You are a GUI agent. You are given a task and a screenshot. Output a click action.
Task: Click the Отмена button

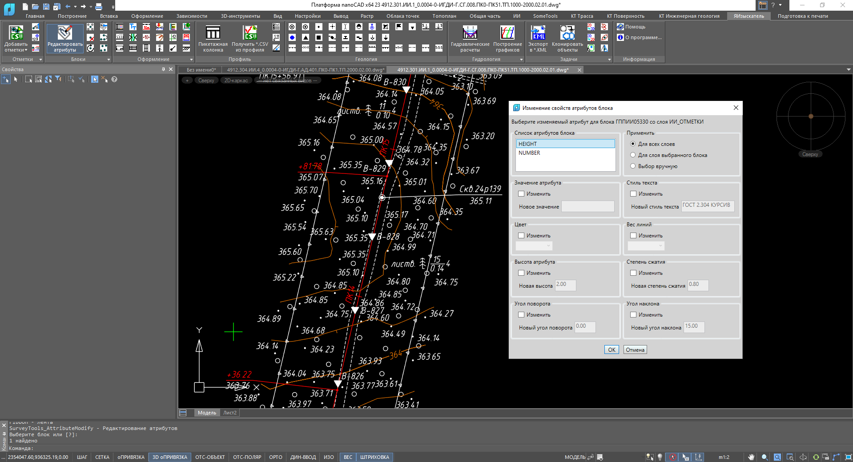[x=635, y=350]
